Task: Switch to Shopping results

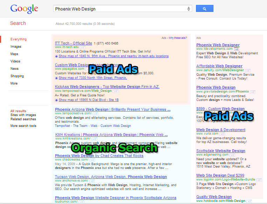Action: coord(17,76)
